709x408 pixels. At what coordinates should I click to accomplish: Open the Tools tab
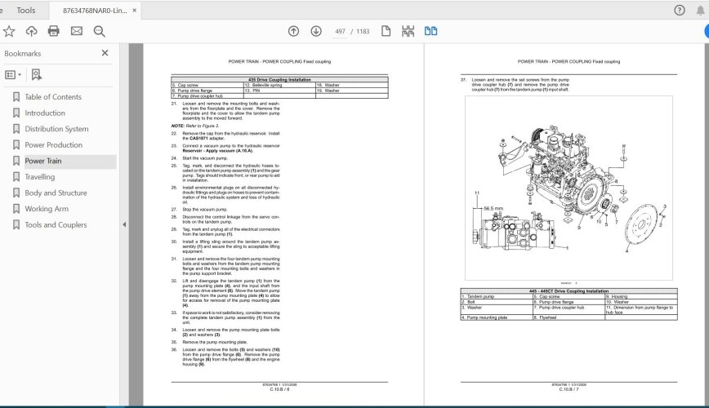click(x=26, y=11)
